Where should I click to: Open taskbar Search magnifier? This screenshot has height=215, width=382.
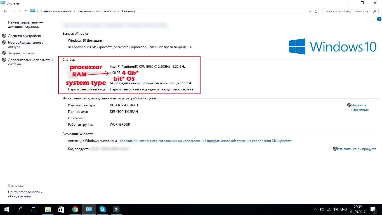[x=20, y=209]
